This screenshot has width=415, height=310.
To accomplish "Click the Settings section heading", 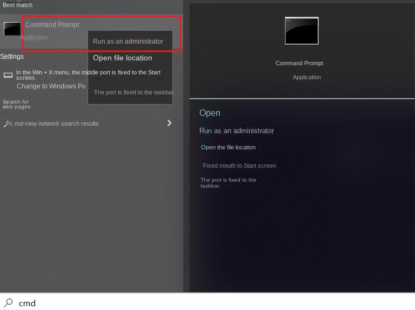I will [x=12, y=57].
